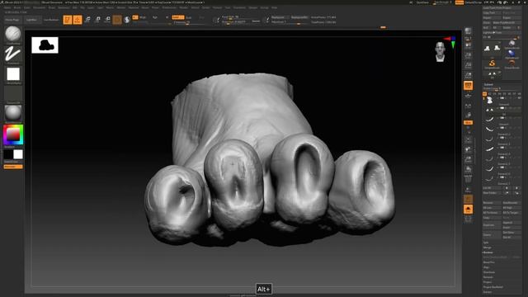Select the orange S SimpleBrush tool
Viewport: 528px width, 297px height.
coord(492,64)
